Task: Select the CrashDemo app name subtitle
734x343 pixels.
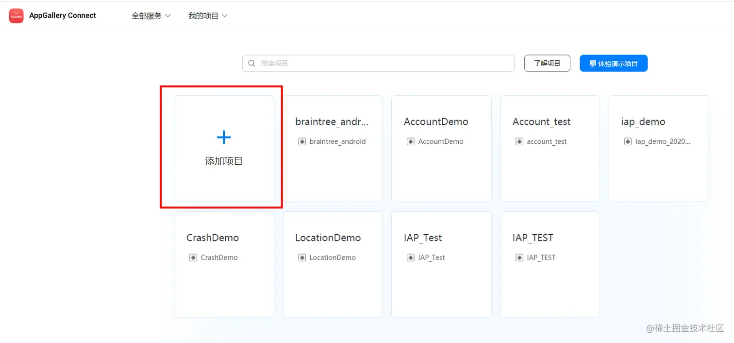Action: tap(219, 257)
